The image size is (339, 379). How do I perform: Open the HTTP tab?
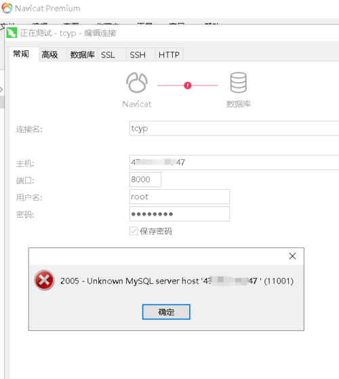(x=169, y=55)
